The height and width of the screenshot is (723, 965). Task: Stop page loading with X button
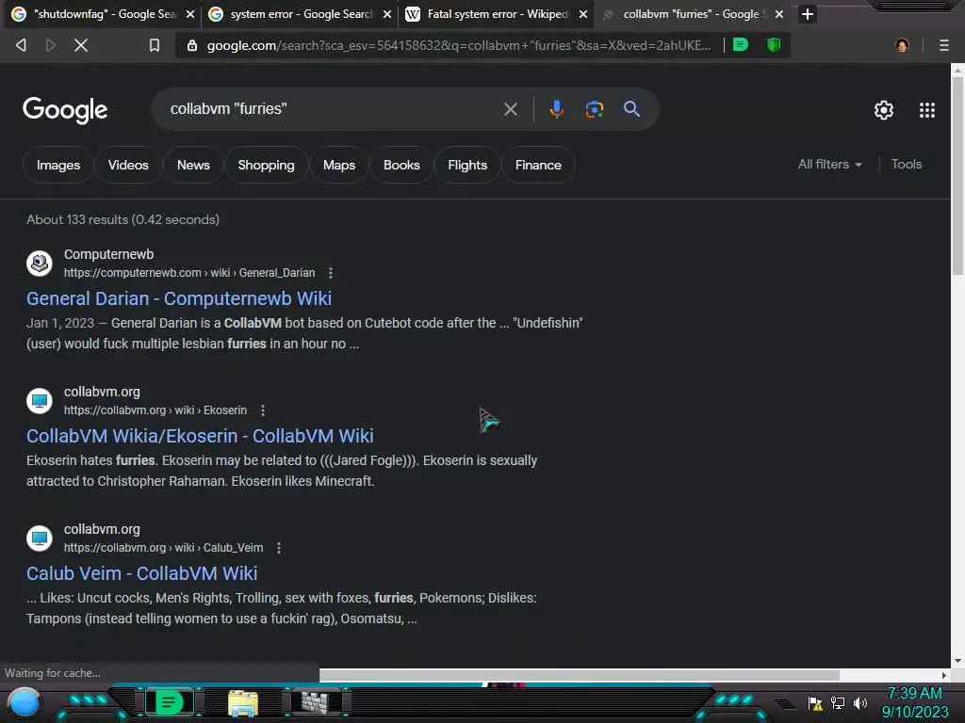point(81,45)
